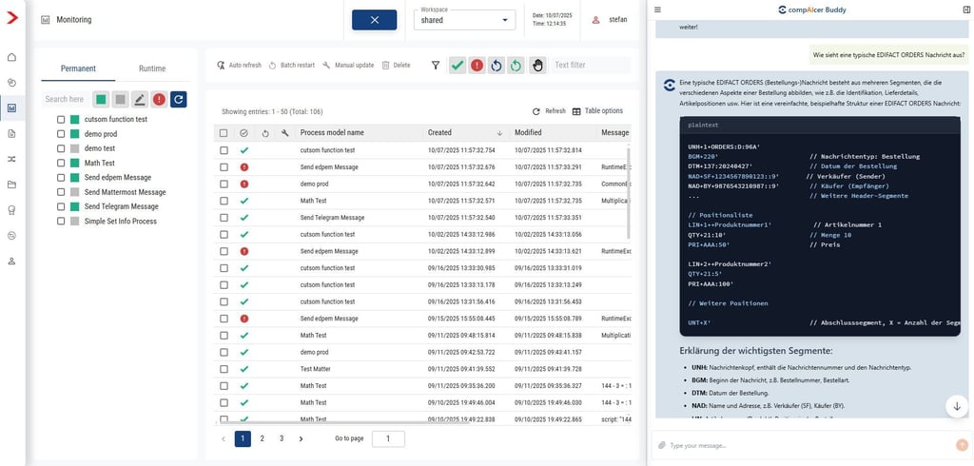Click the Auto refresh button

[239, 66]
